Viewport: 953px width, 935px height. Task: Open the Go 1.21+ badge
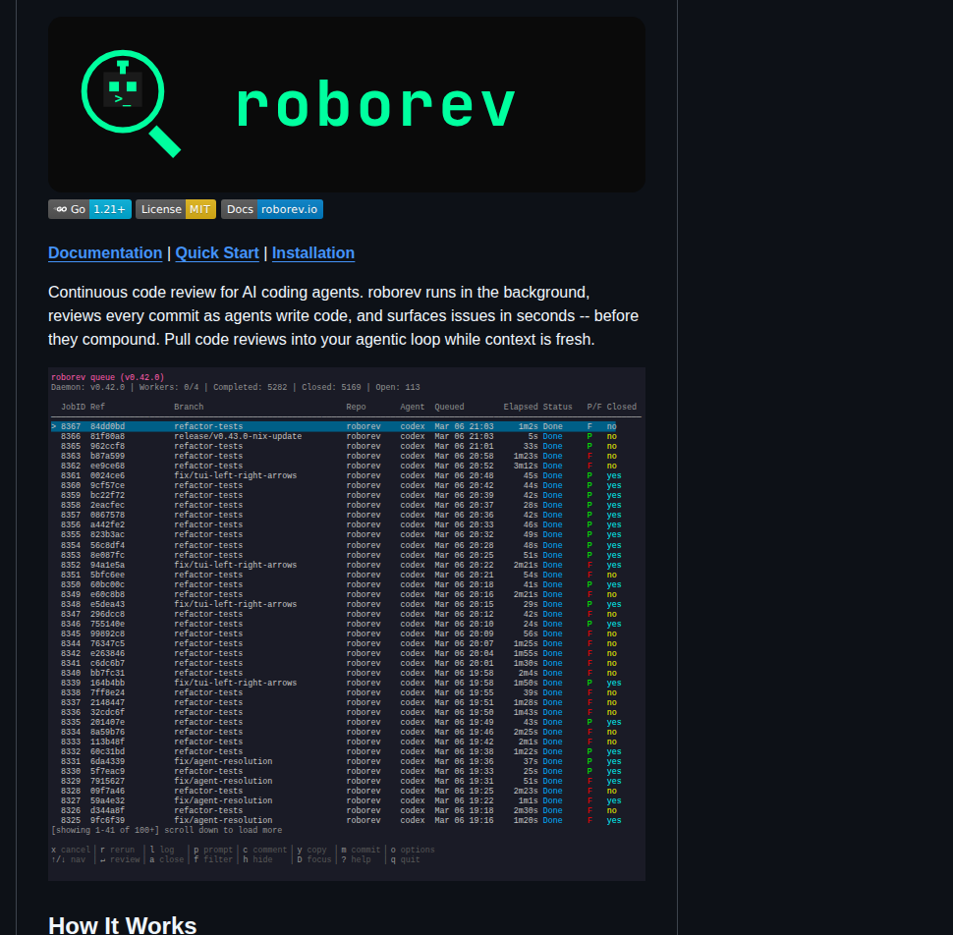90,209
